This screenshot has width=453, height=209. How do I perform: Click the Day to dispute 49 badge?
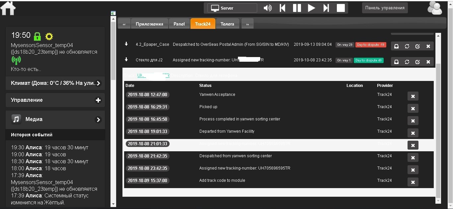[369, 60]
